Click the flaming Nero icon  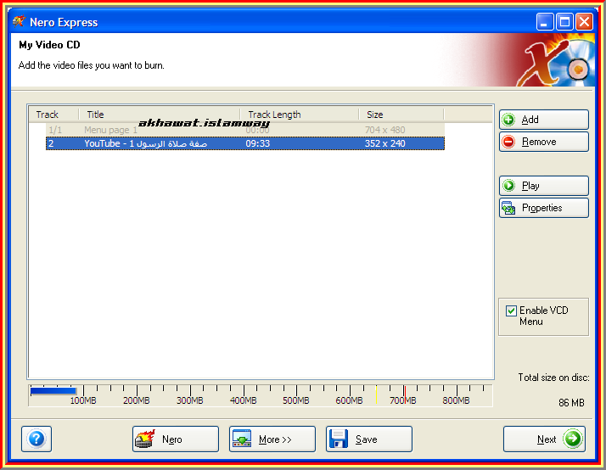tap(145, 439)
